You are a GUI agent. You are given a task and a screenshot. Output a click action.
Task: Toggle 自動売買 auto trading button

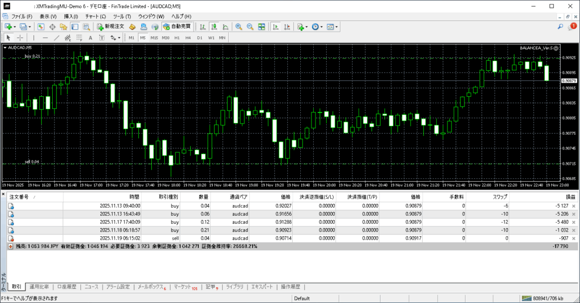[x=177, y=27]
